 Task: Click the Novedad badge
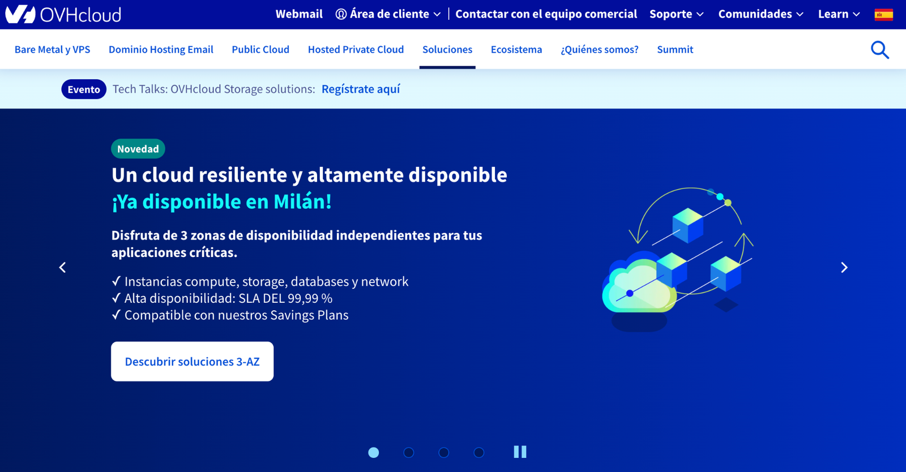click(138, 149)
